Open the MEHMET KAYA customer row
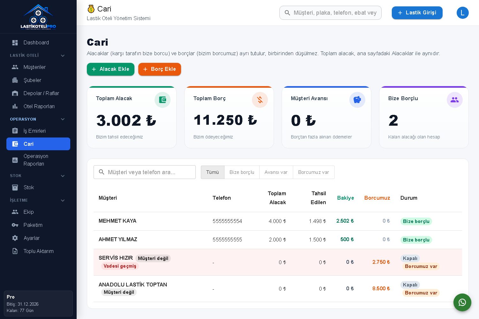Screen dimensions: 479x319 (278, 221)
